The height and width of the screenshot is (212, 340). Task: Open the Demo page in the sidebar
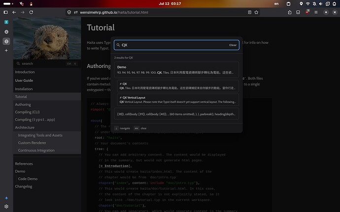(20, 171)
